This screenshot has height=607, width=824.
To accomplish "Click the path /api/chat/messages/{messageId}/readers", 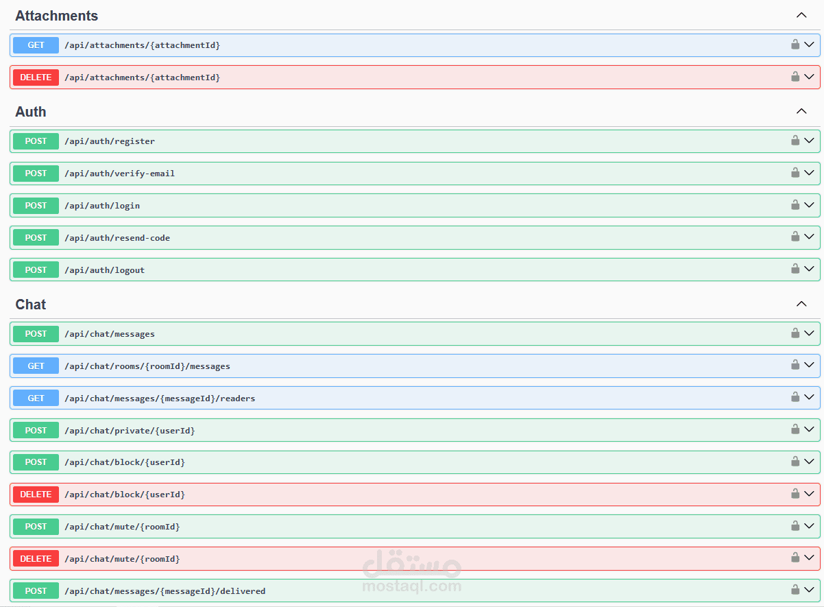I will pos(160,398).
